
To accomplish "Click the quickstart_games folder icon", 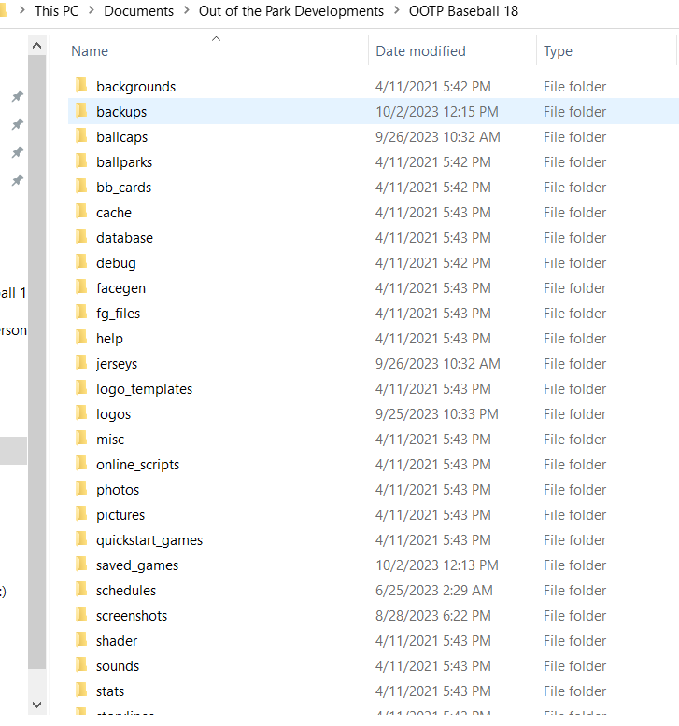I will coord(81,539).
